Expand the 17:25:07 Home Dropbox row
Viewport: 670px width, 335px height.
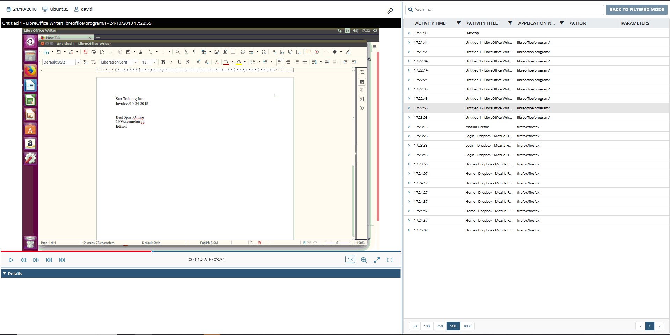tap(408, 230)
